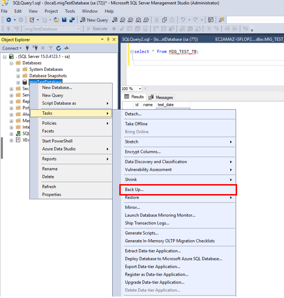Open the File menu
The image size is (284, 298).
(4, 11)
